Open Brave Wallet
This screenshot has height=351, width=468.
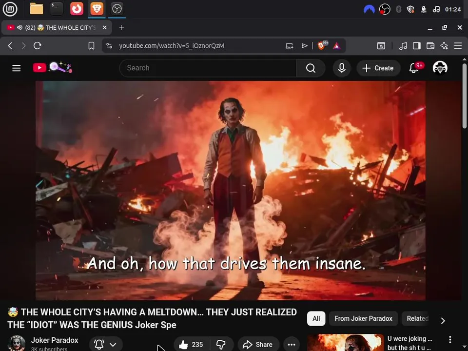pyautogui.click(x=430, y=46)
